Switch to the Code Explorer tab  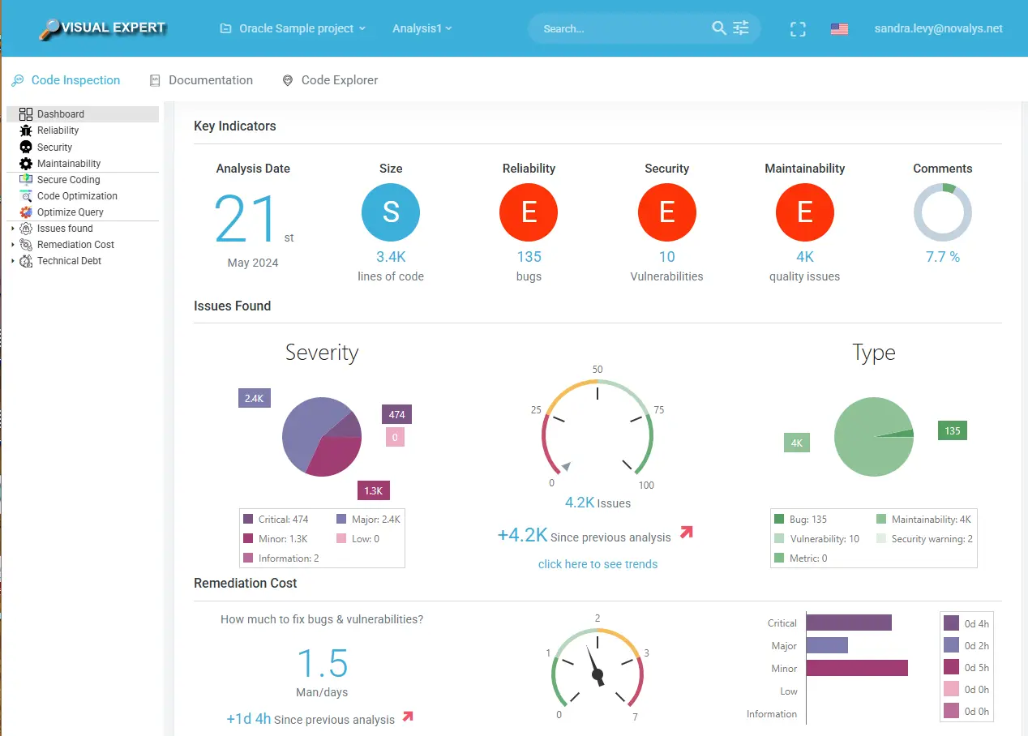[x=338, y=79]
